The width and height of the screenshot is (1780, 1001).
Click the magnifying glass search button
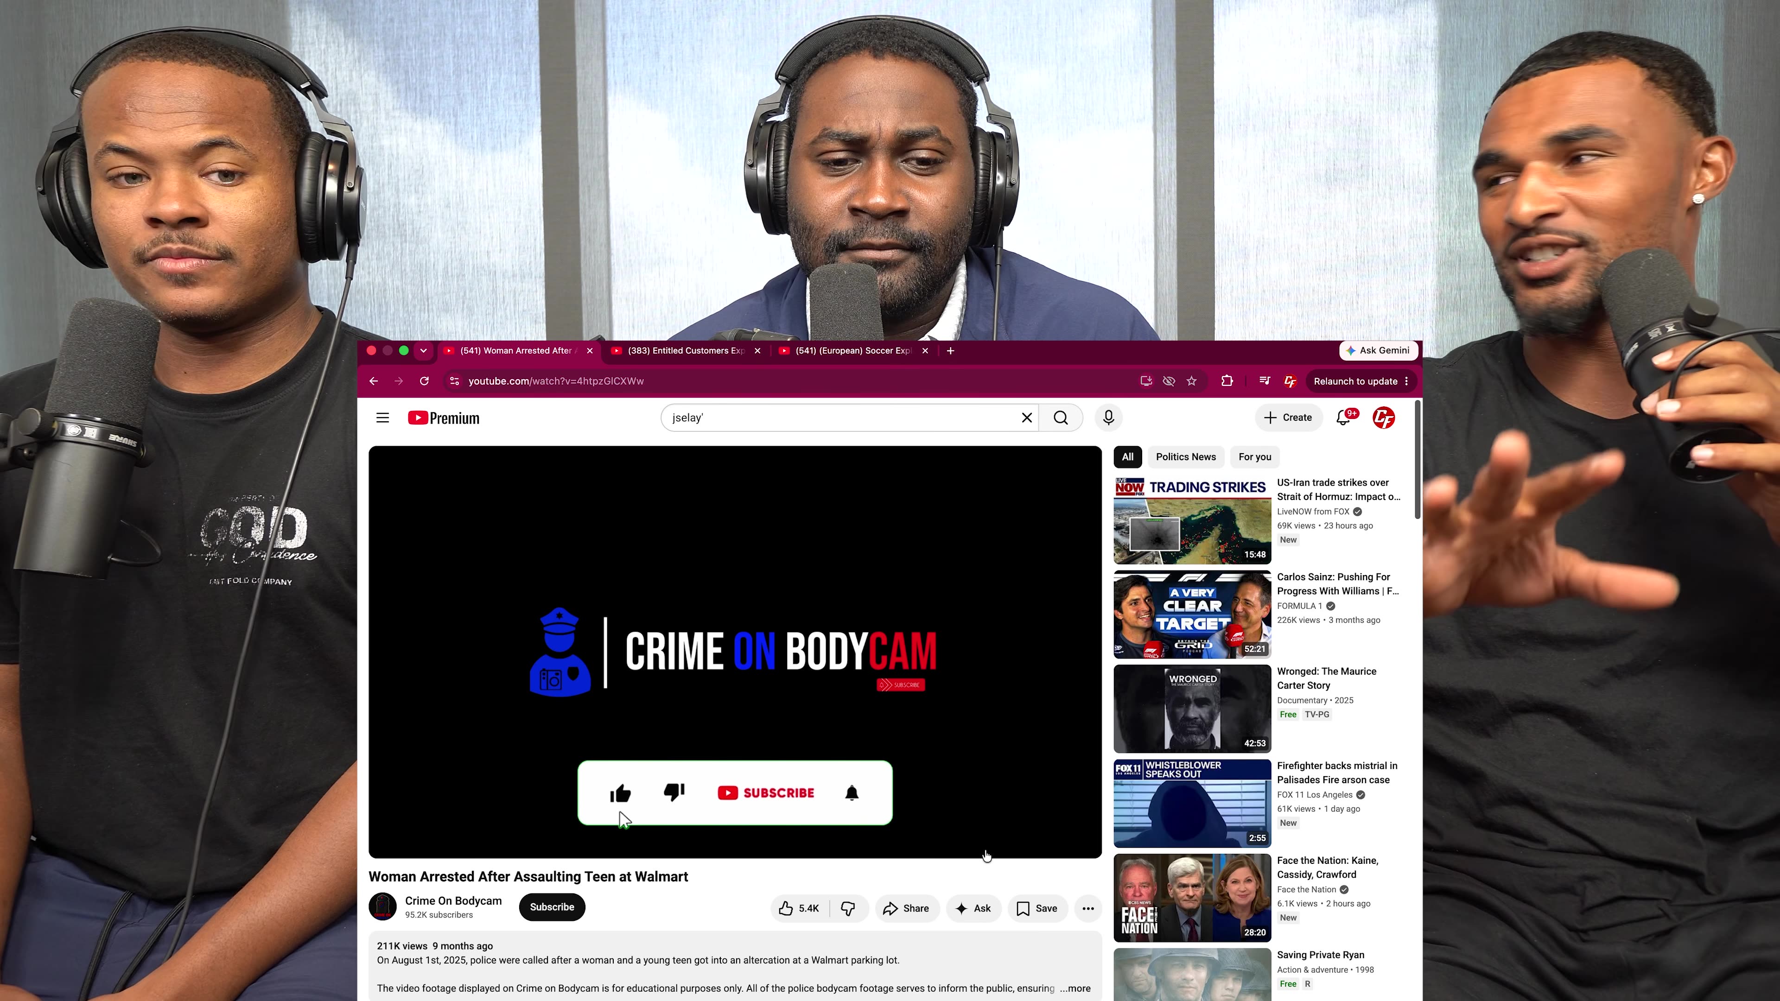pyautogui.click(x=1061, y=418)
